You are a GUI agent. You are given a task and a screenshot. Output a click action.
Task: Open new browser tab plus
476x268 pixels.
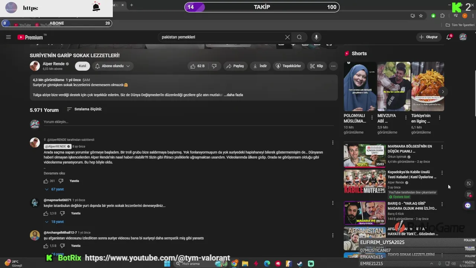coord(131,5)
